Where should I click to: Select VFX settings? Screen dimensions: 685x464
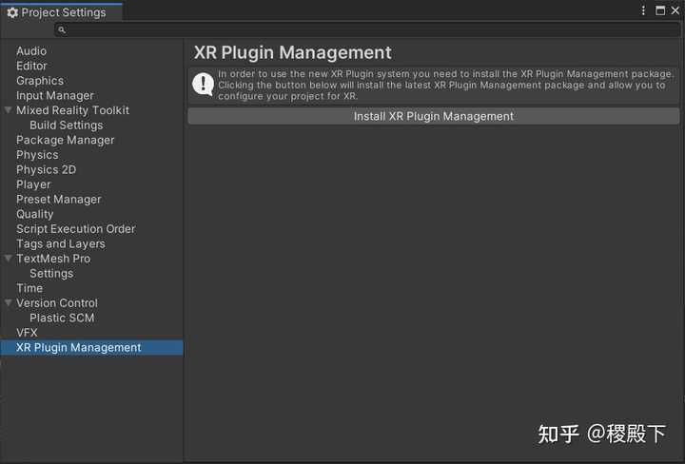pos(27,333)
